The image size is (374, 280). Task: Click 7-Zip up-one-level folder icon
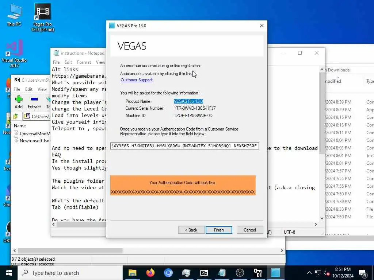[x=16, y=116]
